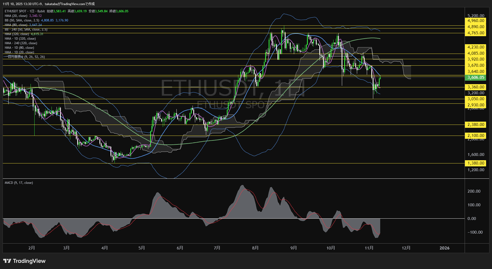Click the 5月 label on the time axis

click(x=142, y=248)
